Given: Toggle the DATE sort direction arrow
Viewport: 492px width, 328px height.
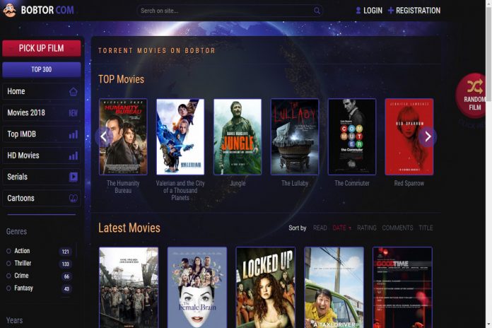Looking at the screenshot, I should (349, 228).
